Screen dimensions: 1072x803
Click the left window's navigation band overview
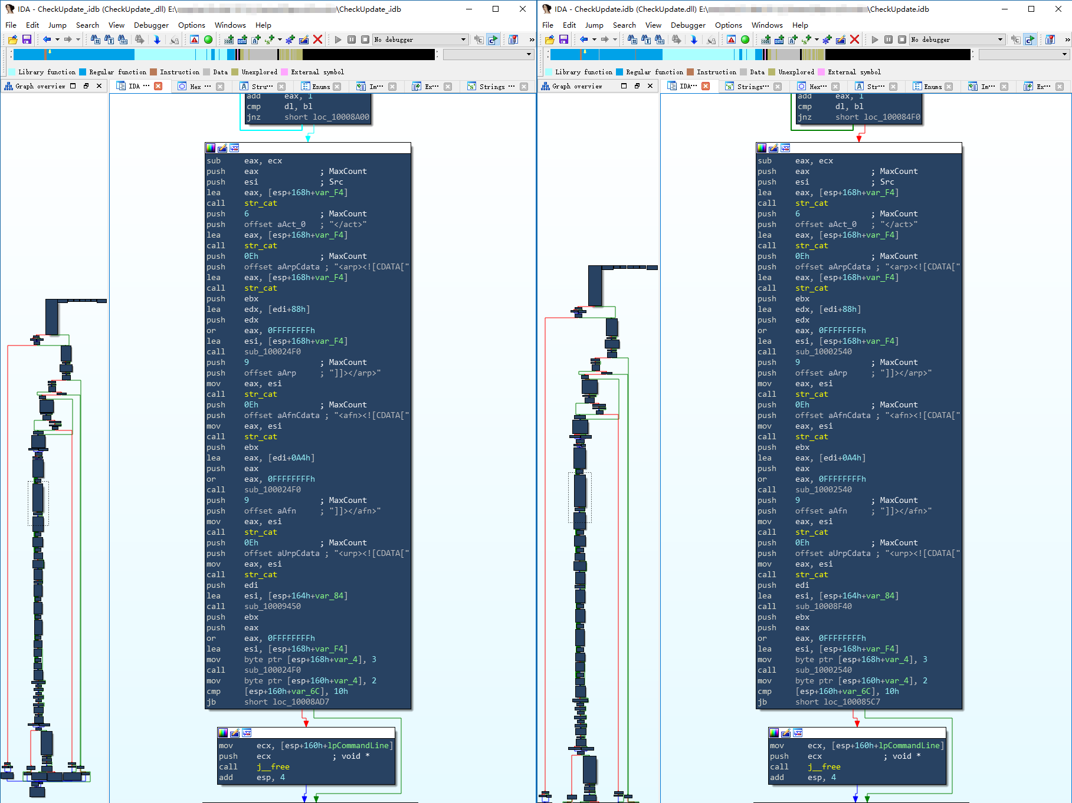pos(224,54)
